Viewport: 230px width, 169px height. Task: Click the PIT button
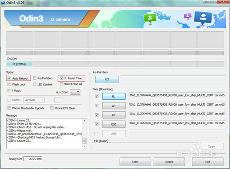click(107, 79)
